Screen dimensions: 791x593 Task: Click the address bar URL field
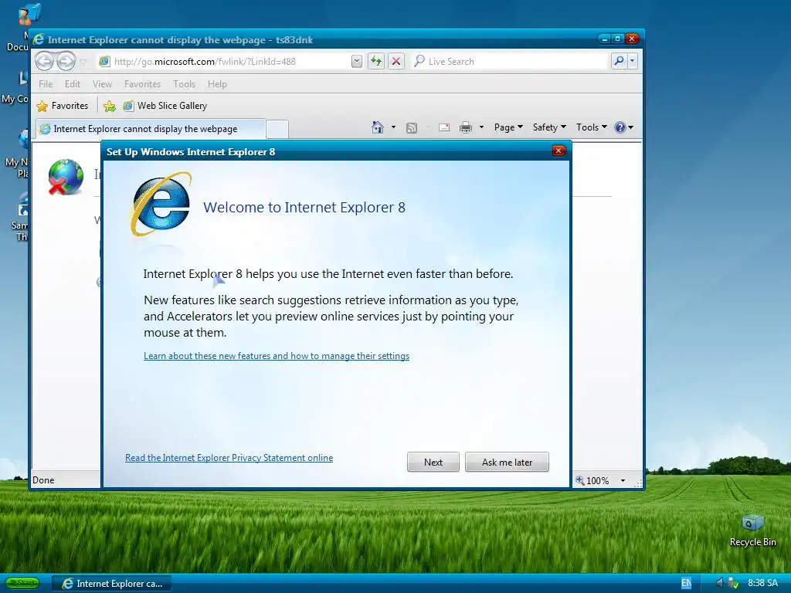click(x=225, y=62)
